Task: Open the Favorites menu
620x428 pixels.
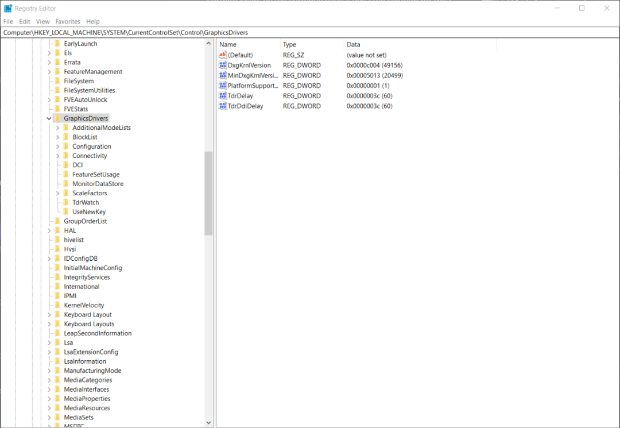Action: 68,21
